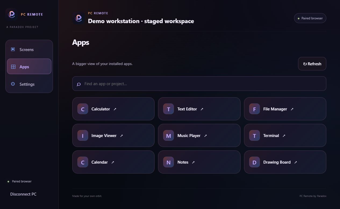Click the launch arrow beside Calculator

click(115, 109)
